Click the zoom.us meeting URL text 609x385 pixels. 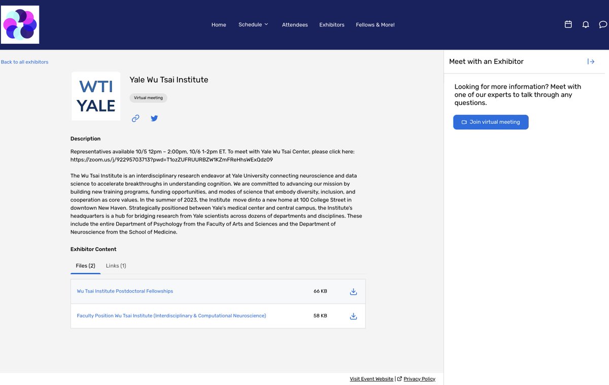(x=172, y=160)
